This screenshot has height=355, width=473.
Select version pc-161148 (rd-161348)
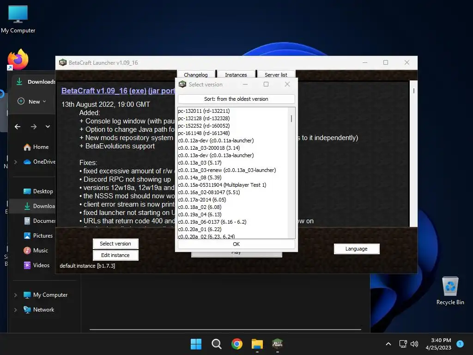coord(233,133)
